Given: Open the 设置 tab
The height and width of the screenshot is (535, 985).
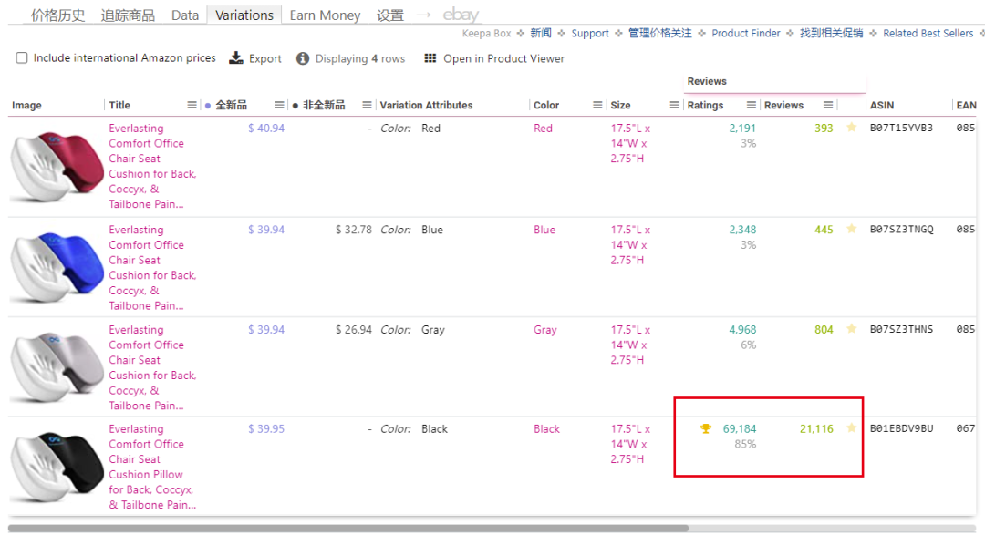Looking at the screenshot, I should click(390, 15).
